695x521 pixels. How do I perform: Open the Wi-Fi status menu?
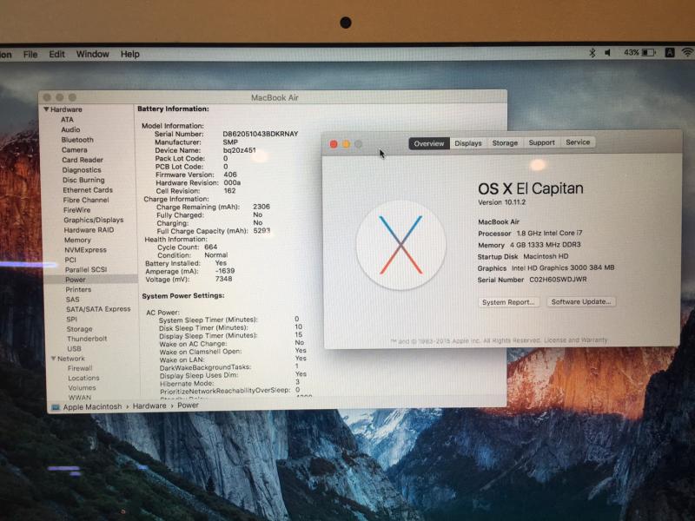coord(687,53)
